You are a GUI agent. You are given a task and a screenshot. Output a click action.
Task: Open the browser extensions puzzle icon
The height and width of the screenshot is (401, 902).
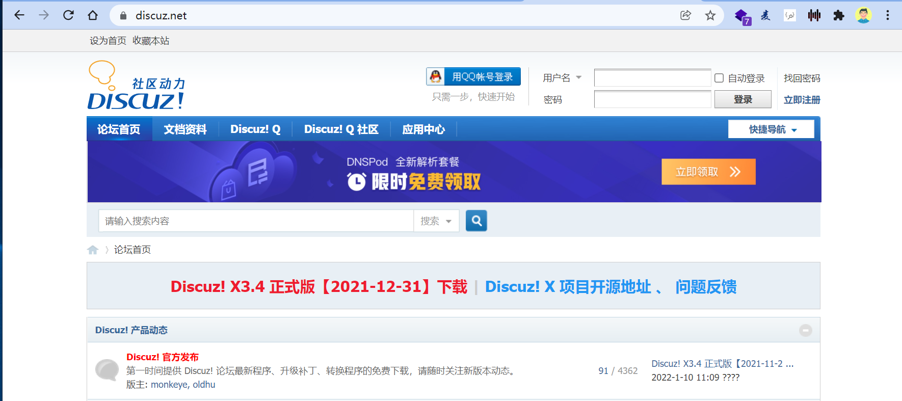838,15
